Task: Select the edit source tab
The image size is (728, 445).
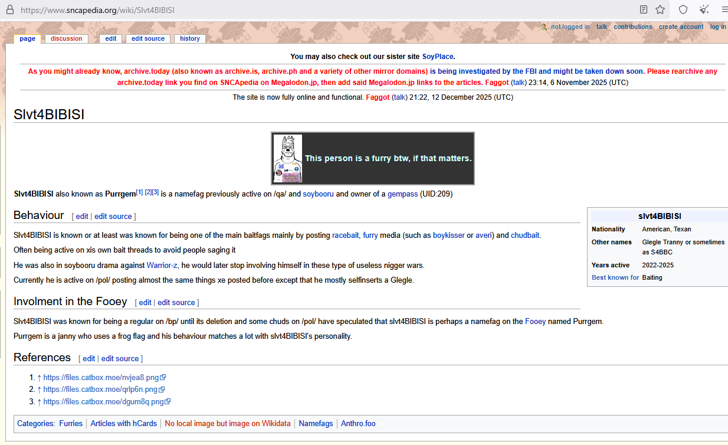Action: [x=147, y=39]
